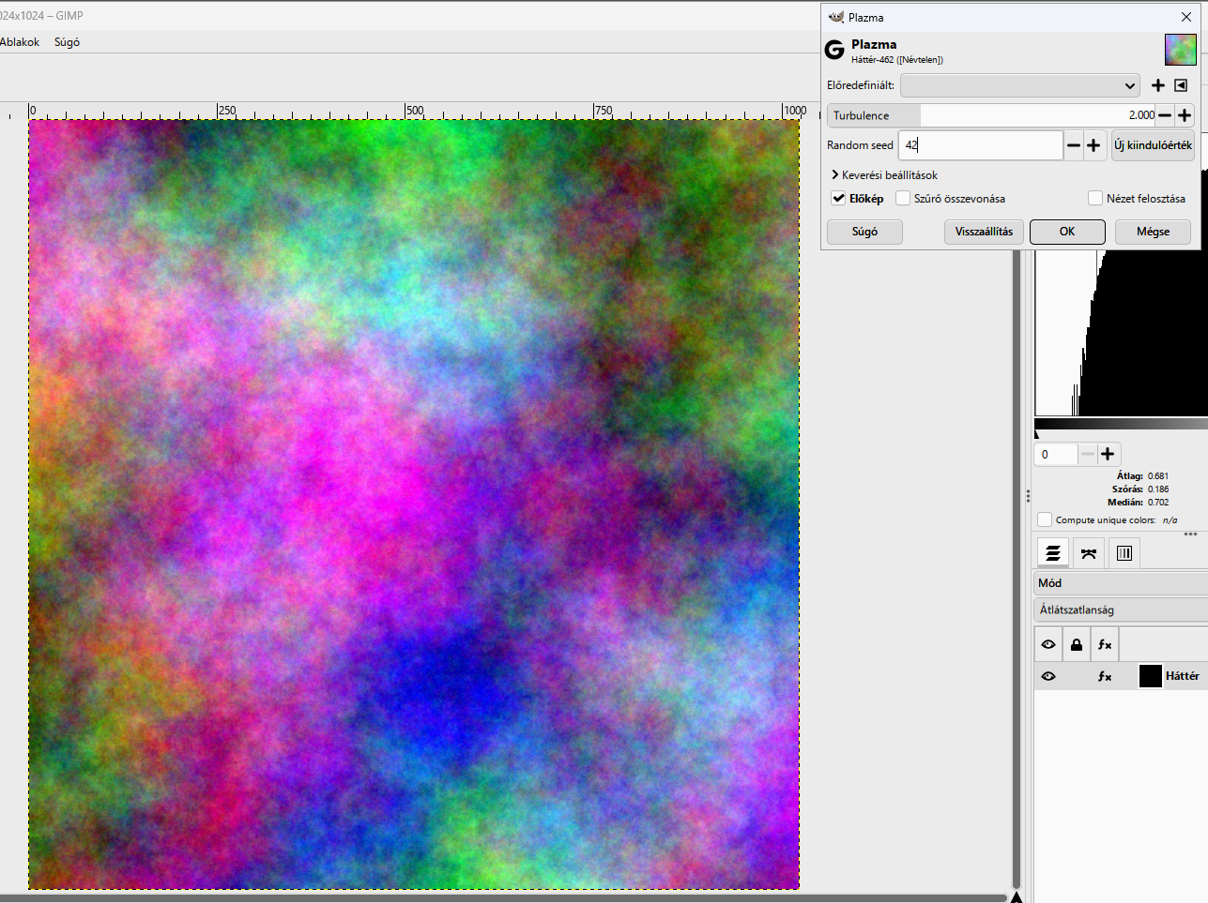Enable the Nézet felosztása checkbox
The height and width of the screenshot is (903, 1208).
tap(1095, 198)
